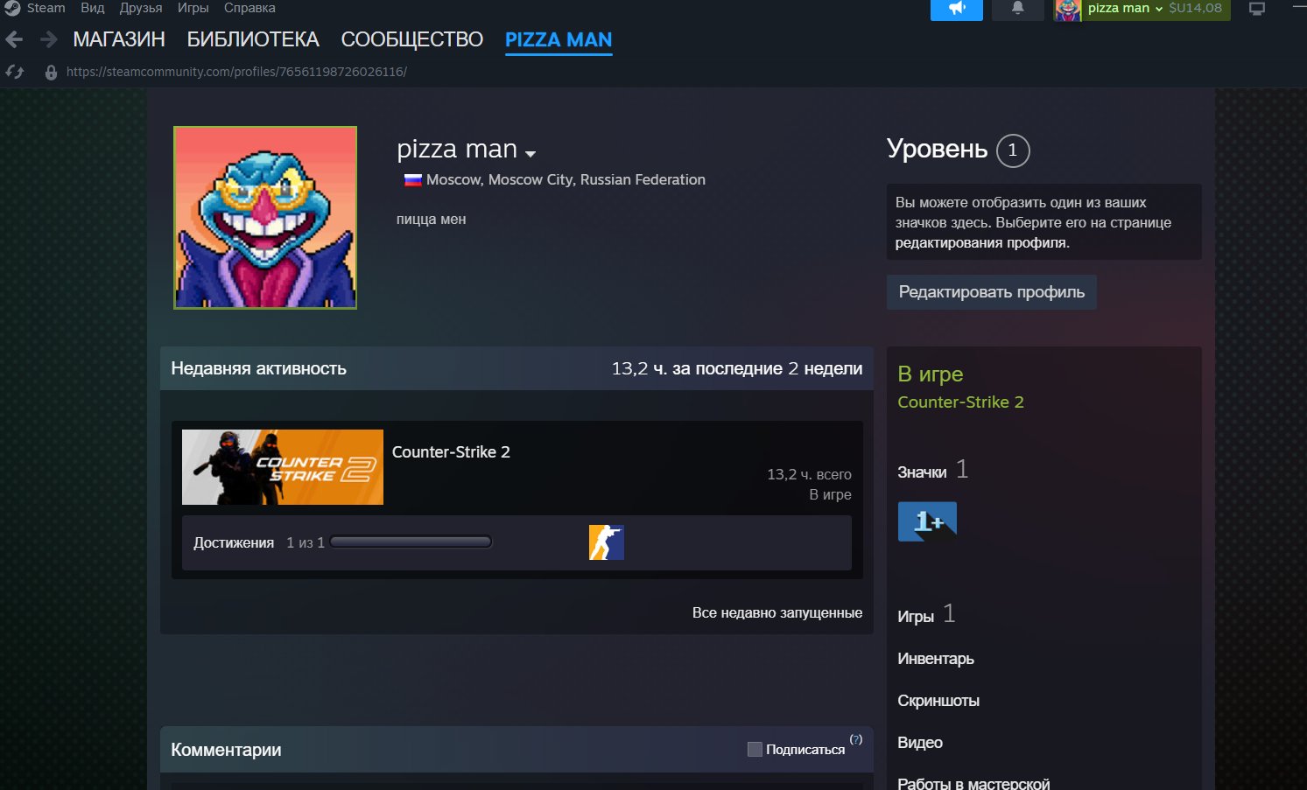1307x790 pixels.
Task: Click the small avatar in top bar
Action: tap(1068, 9)
